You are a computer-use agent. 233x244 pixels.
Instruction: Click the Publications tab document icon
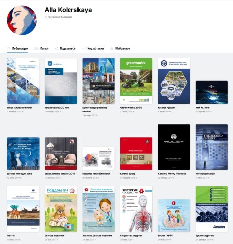[9, 49]
